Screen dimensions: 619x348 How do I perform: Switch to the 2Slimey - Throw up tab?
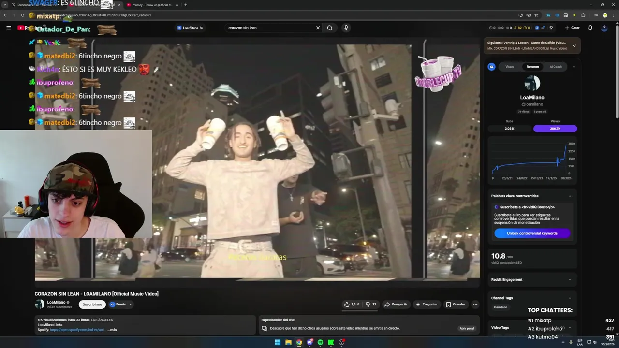[x=151, y=5]
